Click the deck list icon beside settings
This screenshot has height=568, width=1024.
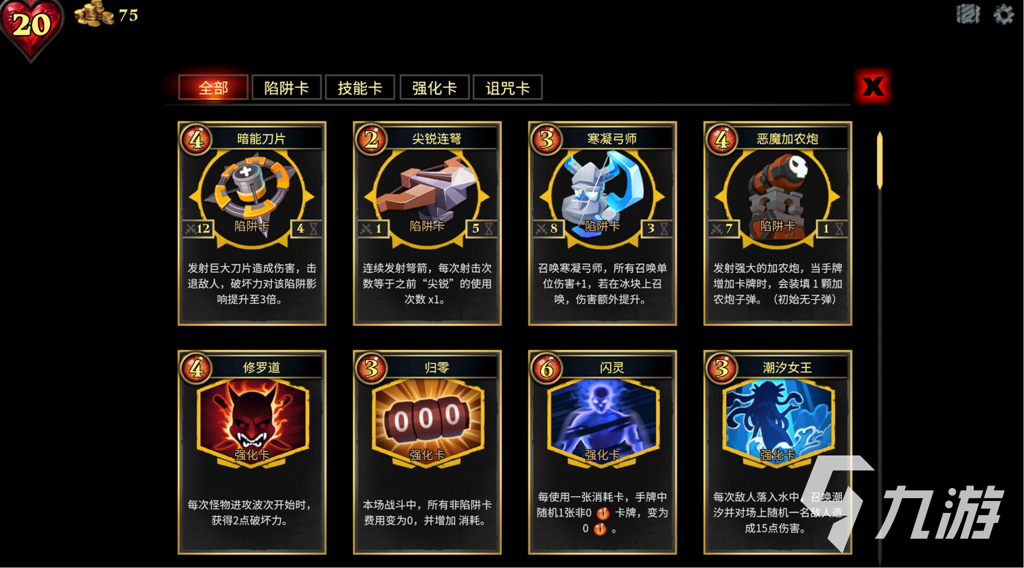[x=968, y=14]
